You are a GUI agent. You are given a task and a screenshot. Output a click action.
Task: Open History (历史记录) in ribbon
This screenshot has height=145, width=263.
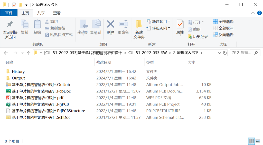point(198,37)
